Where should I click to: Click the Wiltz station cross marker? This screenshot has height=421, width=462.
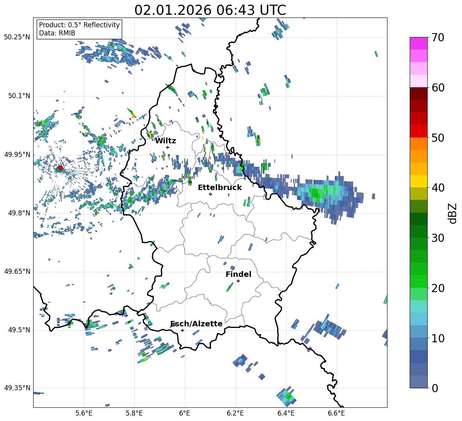click(168, 147)
